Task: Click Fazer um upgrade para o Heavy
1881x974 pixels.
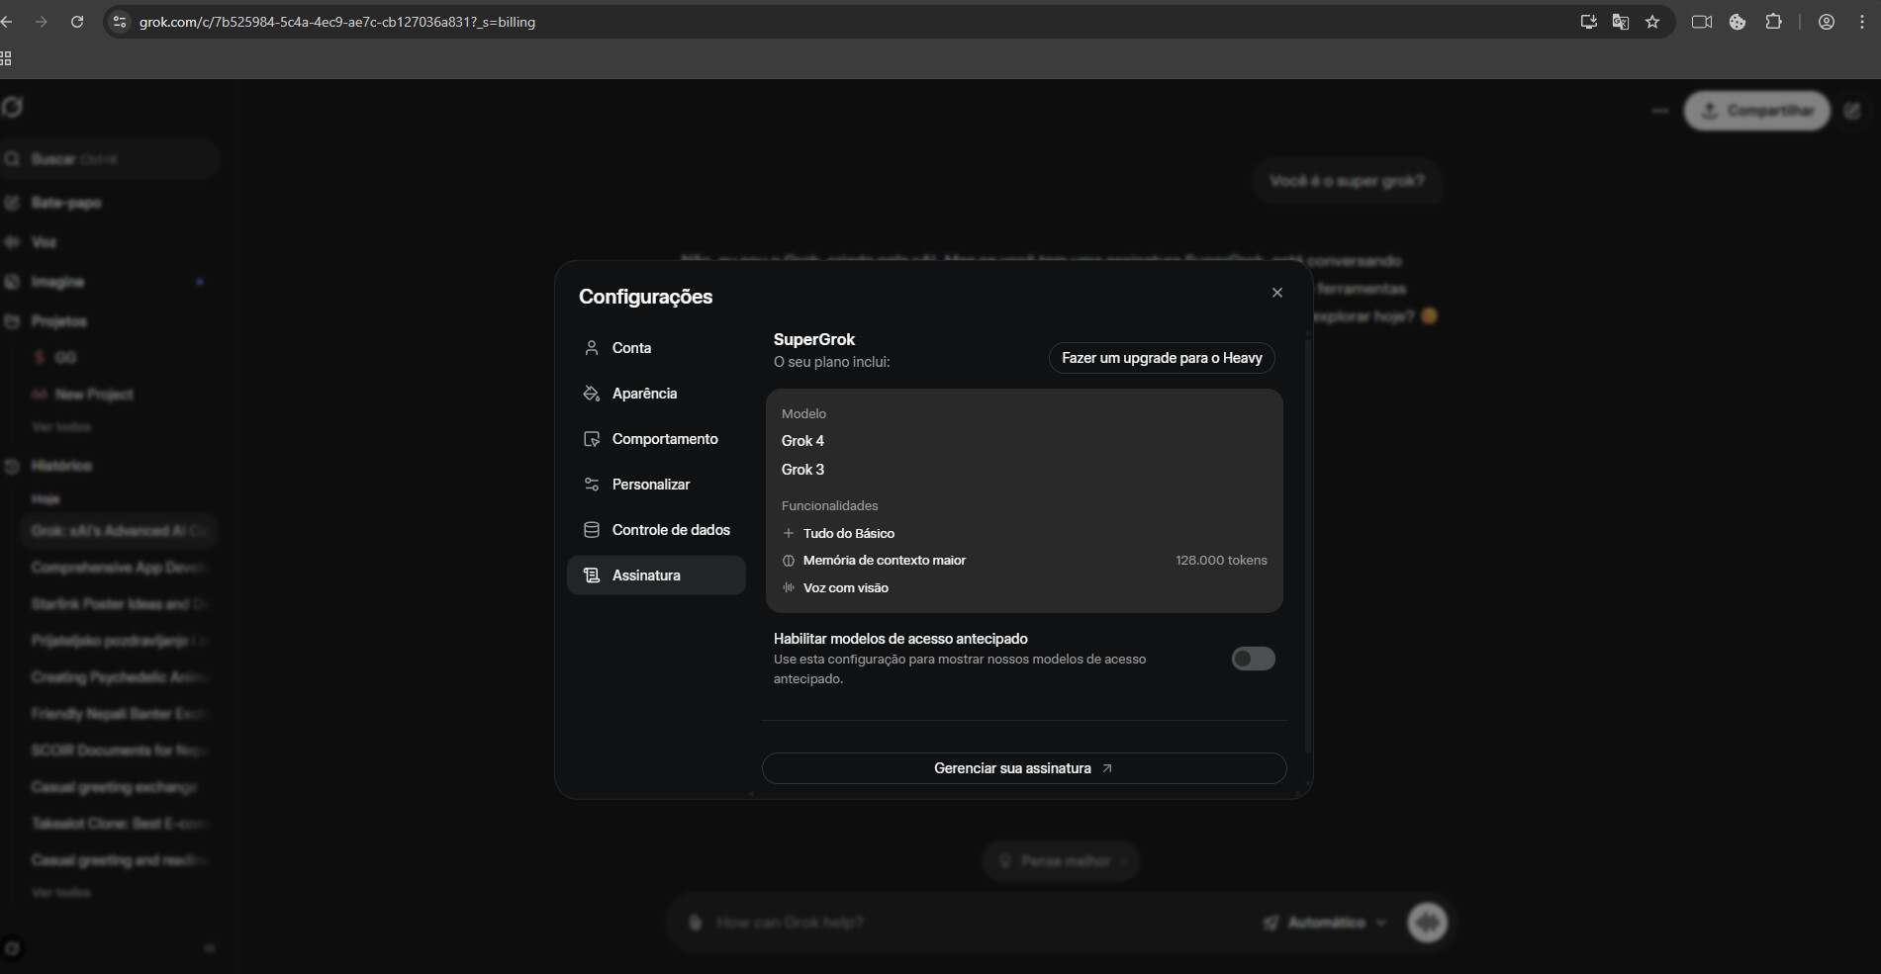Action: (x=1162, y=358)
